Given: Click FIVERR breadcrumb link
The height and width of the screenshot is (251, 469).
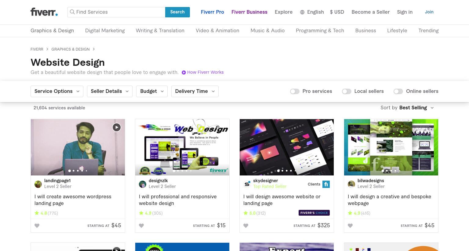Looking at the screenshot, I should pos(37,49).
